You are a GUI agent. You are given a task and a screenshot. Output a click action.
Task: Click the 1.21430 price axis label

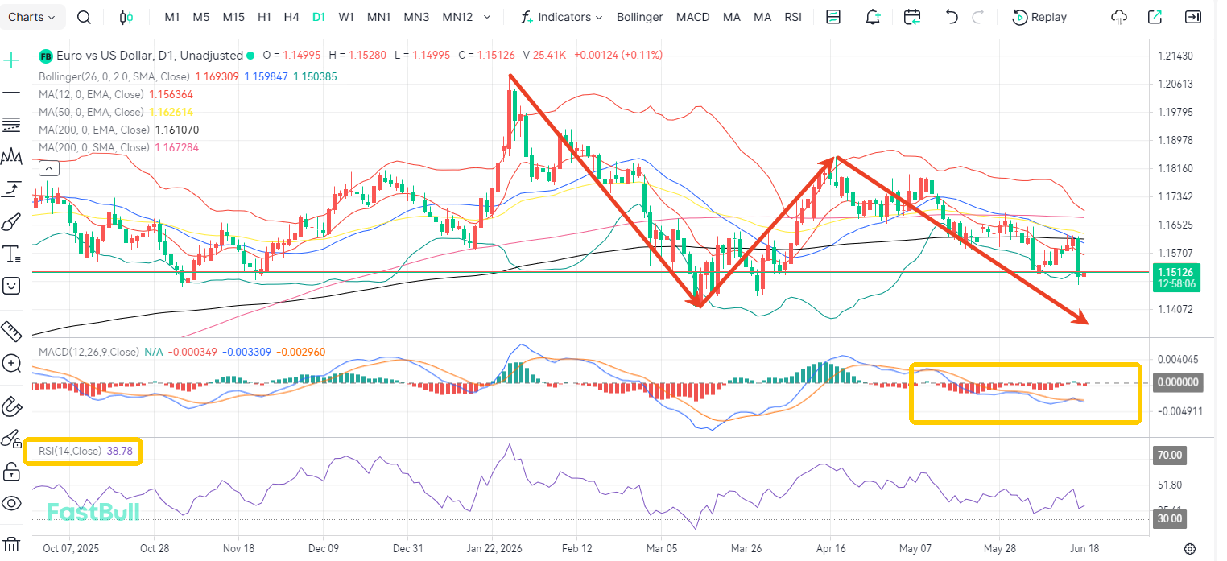(x=1175, y=56)
